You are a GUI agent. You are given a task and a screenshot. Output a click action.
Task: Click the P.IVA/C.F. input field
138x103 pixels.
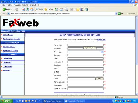(85, 62)
